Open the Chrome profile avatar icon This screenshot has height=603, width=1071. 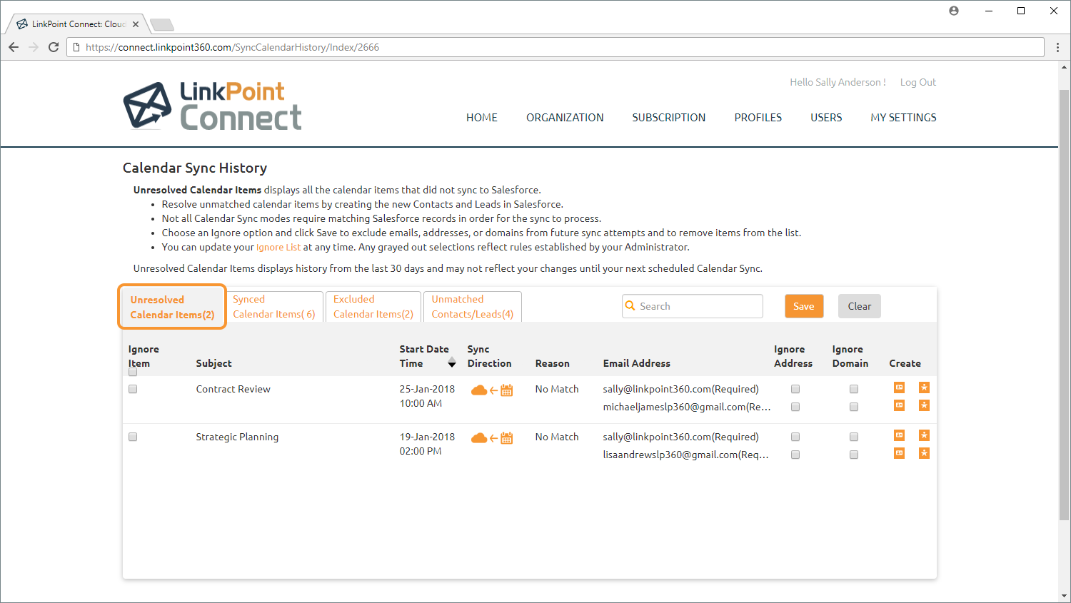(954, 11)
